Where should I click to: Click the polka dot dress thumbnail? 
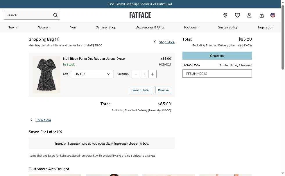(x=46, y=75)
